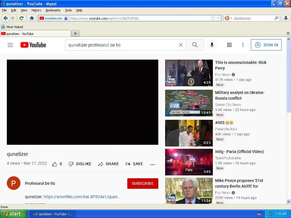This screenshot has height=218, width=291.
Task: Click the browser search magnifier icon
Action: pyautogui.click(x=276, y=18)
